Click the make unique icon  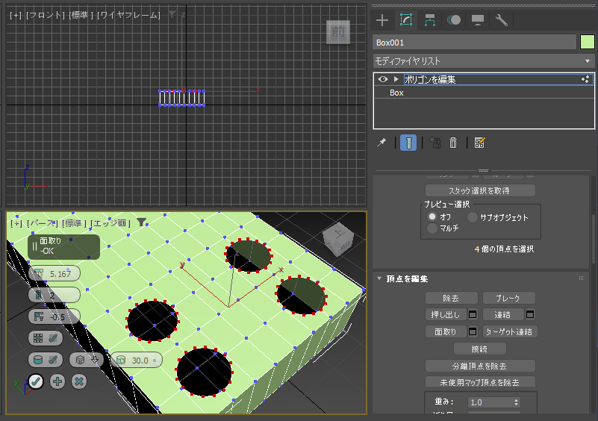[x=435, y=143]
